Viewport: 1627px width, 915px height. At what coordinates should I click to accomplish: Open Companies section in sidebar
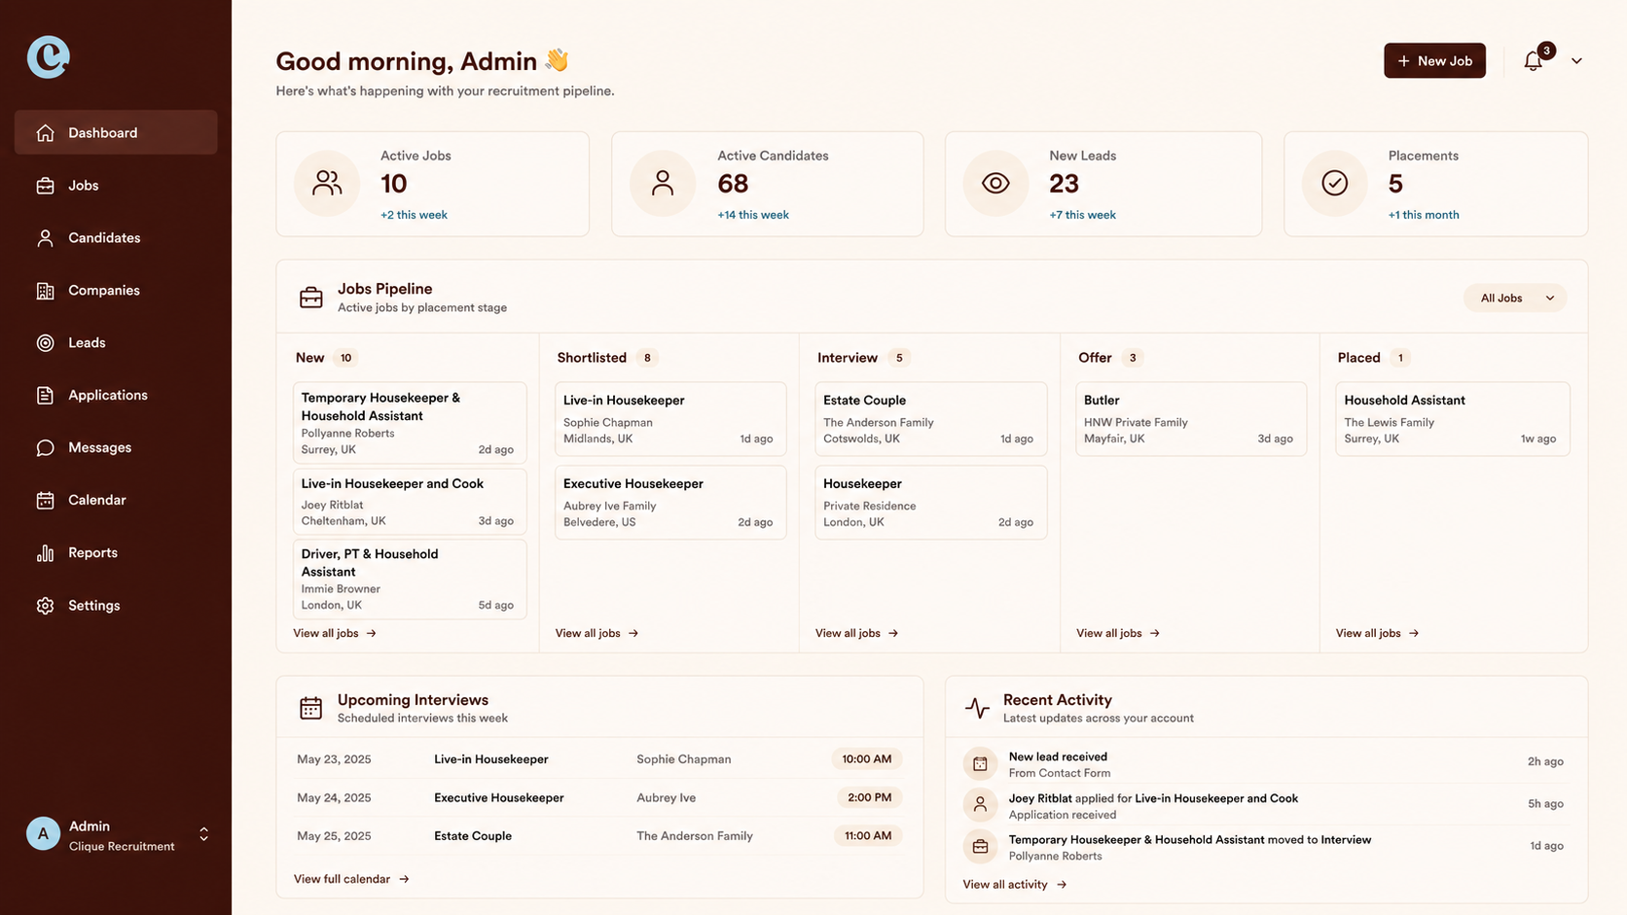116,290
